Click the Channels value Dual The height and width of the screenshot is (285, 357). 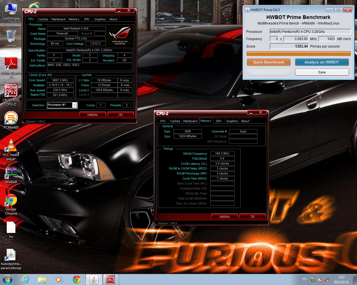tap(243, 131)
